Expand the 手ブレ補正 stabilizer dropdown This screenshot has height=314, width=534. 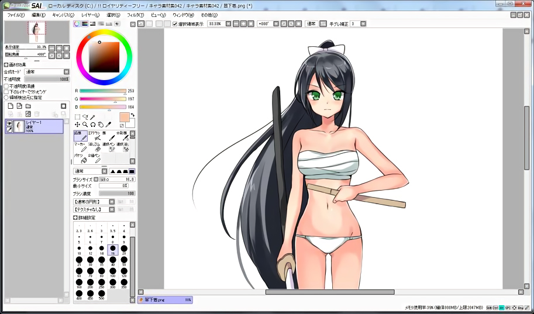363,24
